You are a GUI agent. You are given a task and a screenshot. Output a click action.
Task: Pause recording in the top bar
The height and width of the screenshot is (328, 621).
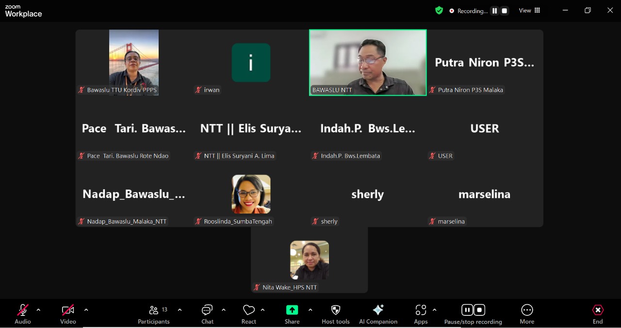(494, 11)
